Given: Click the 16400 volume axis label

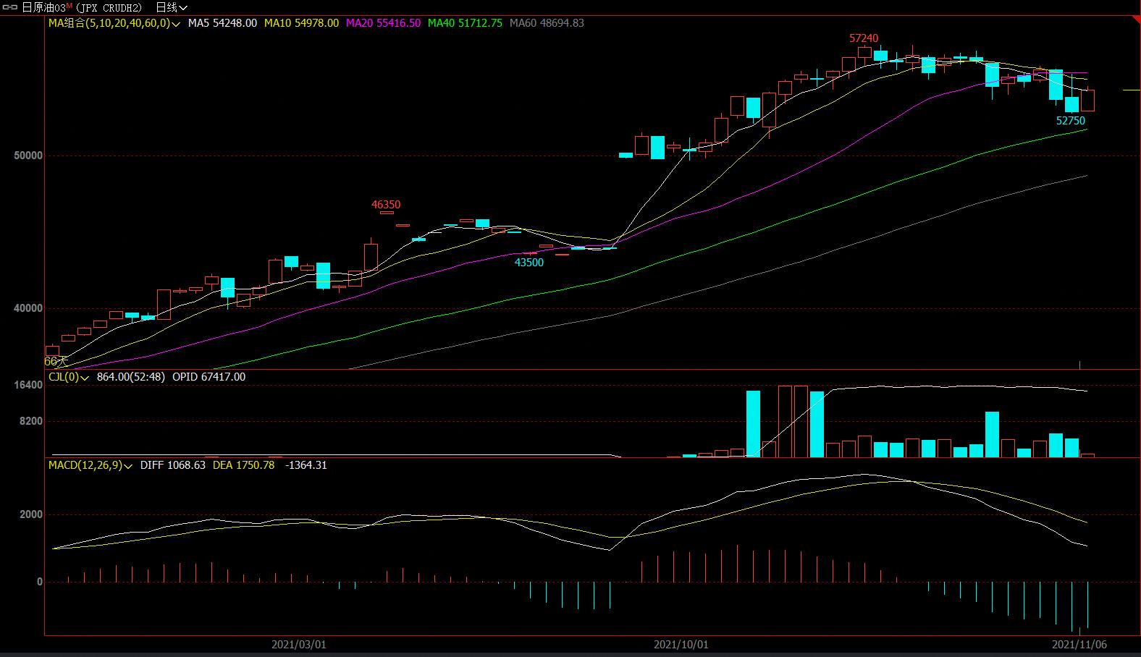Looking at the screenshot, I should [x=28, y=386].
